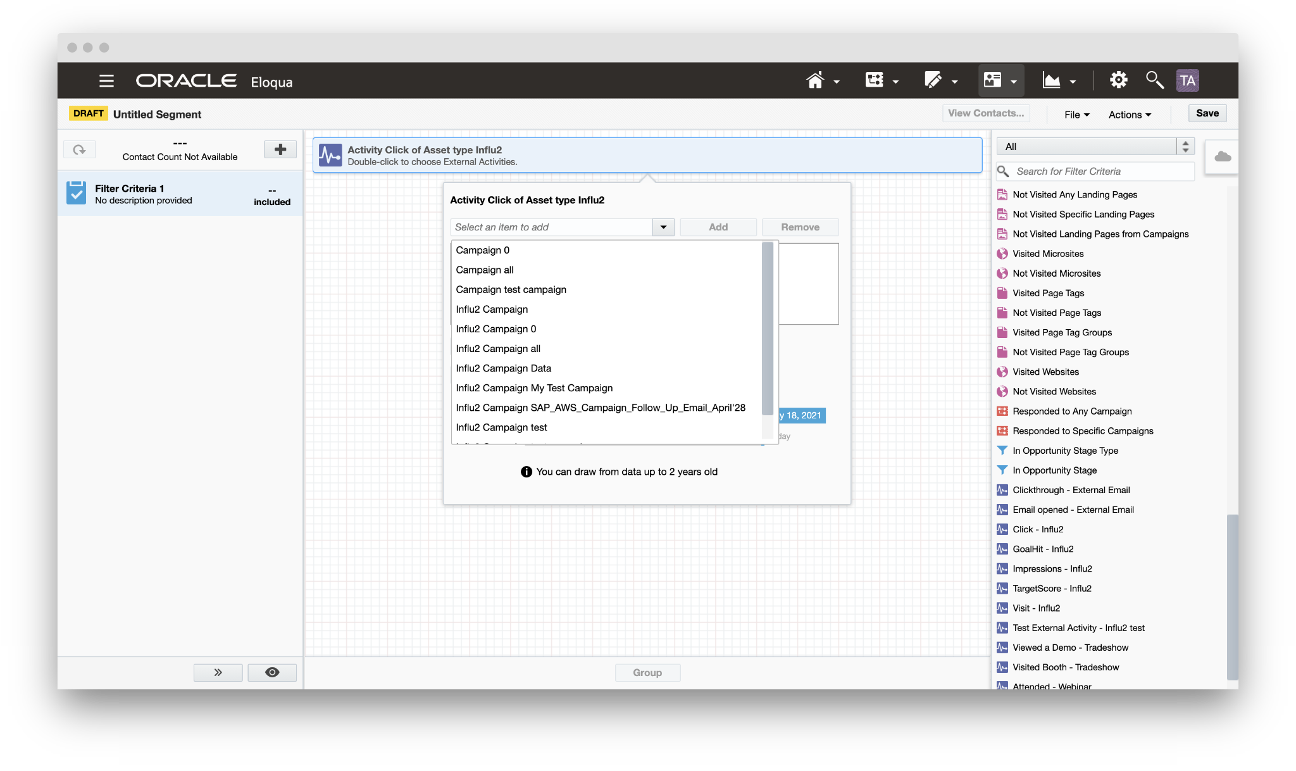
Task: Click the TA user avatar
Action: pyautogui.click(x=1187, y=80)
